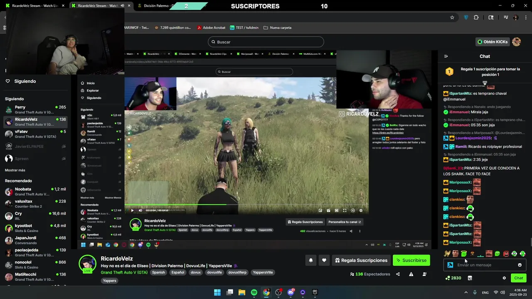Image resolution: width=532 pixels, height=299 pixels.
Task: Click the ENG language indicator in tray
Action: (x=485, y=292)
